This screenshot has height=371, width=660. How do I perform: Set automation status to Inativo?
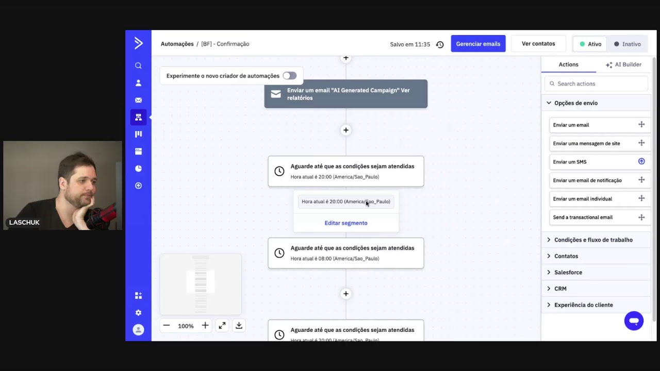[628, 44]
